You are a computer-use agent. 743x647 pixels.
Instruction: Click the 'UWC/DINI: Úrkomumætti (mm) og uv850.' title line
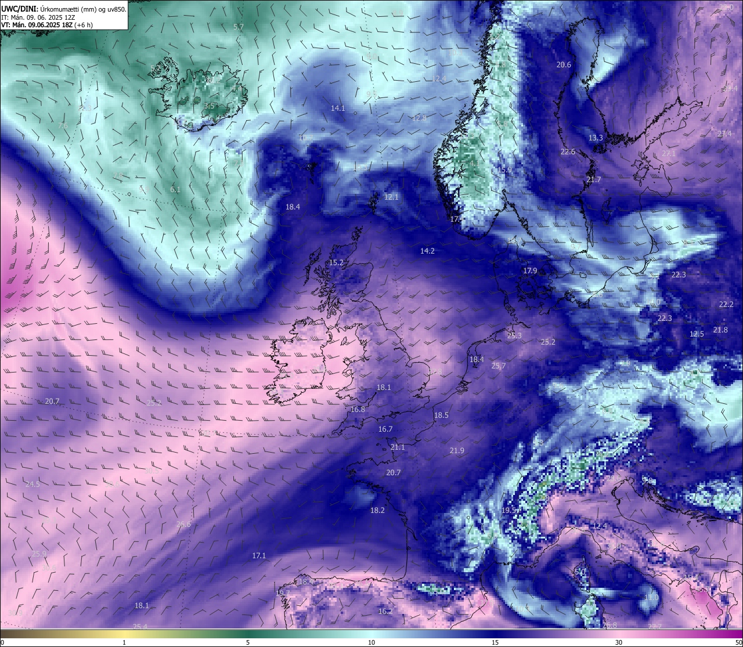pyautogui.click(x=64, y=9)
